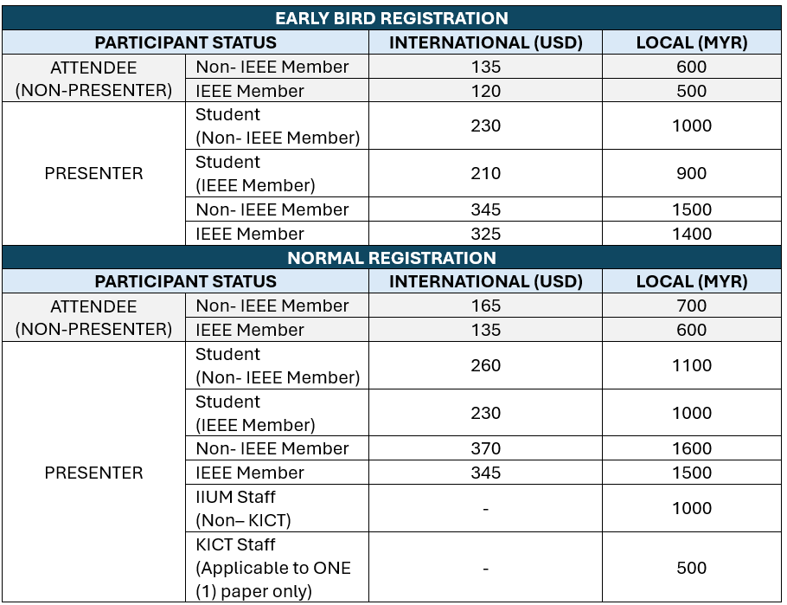Select PRESENTER label under Early Bird Registration

point(93,173)
